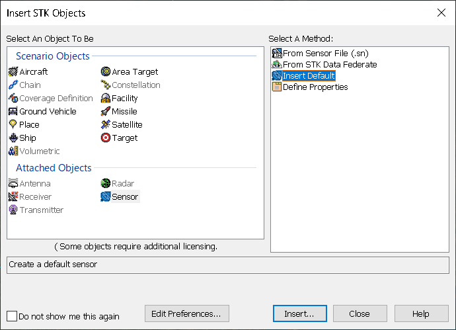Pick the Place pin icon
This screenshot has width=456, height=330.
click(x=13, y=124)
